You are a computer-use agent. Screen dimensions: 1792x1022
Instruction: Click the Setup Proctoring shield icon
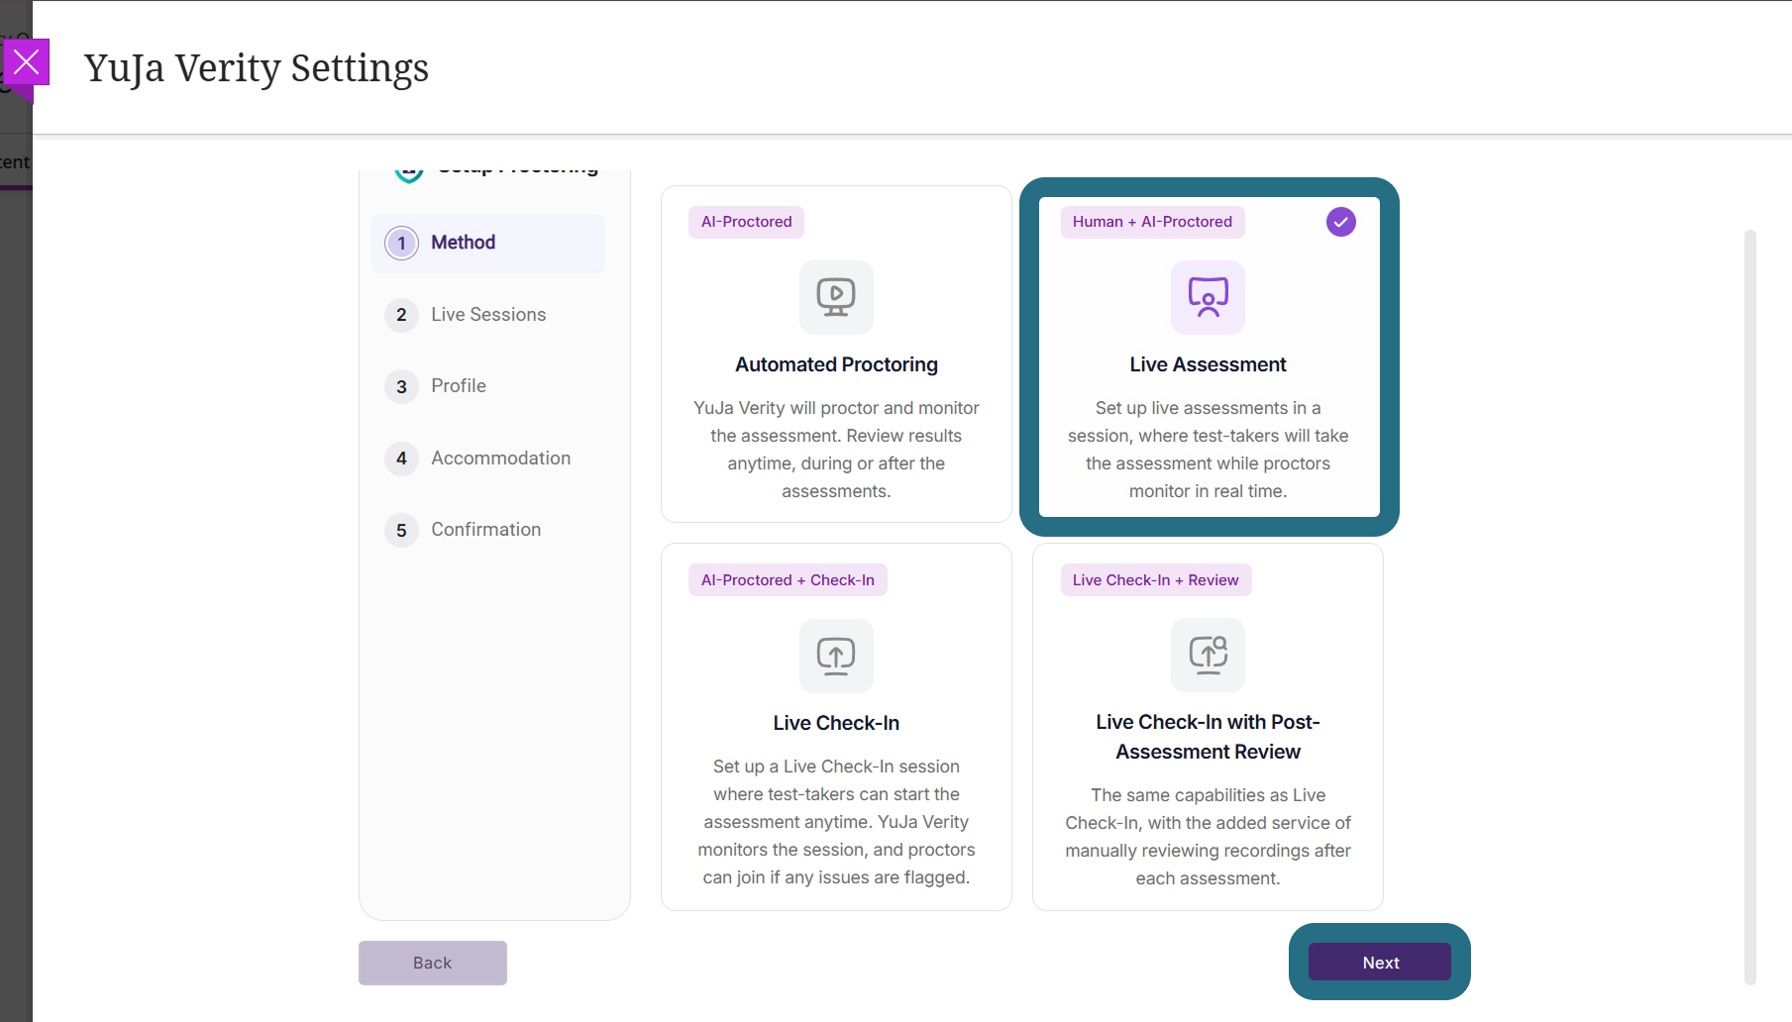click(x=409, y=172)
